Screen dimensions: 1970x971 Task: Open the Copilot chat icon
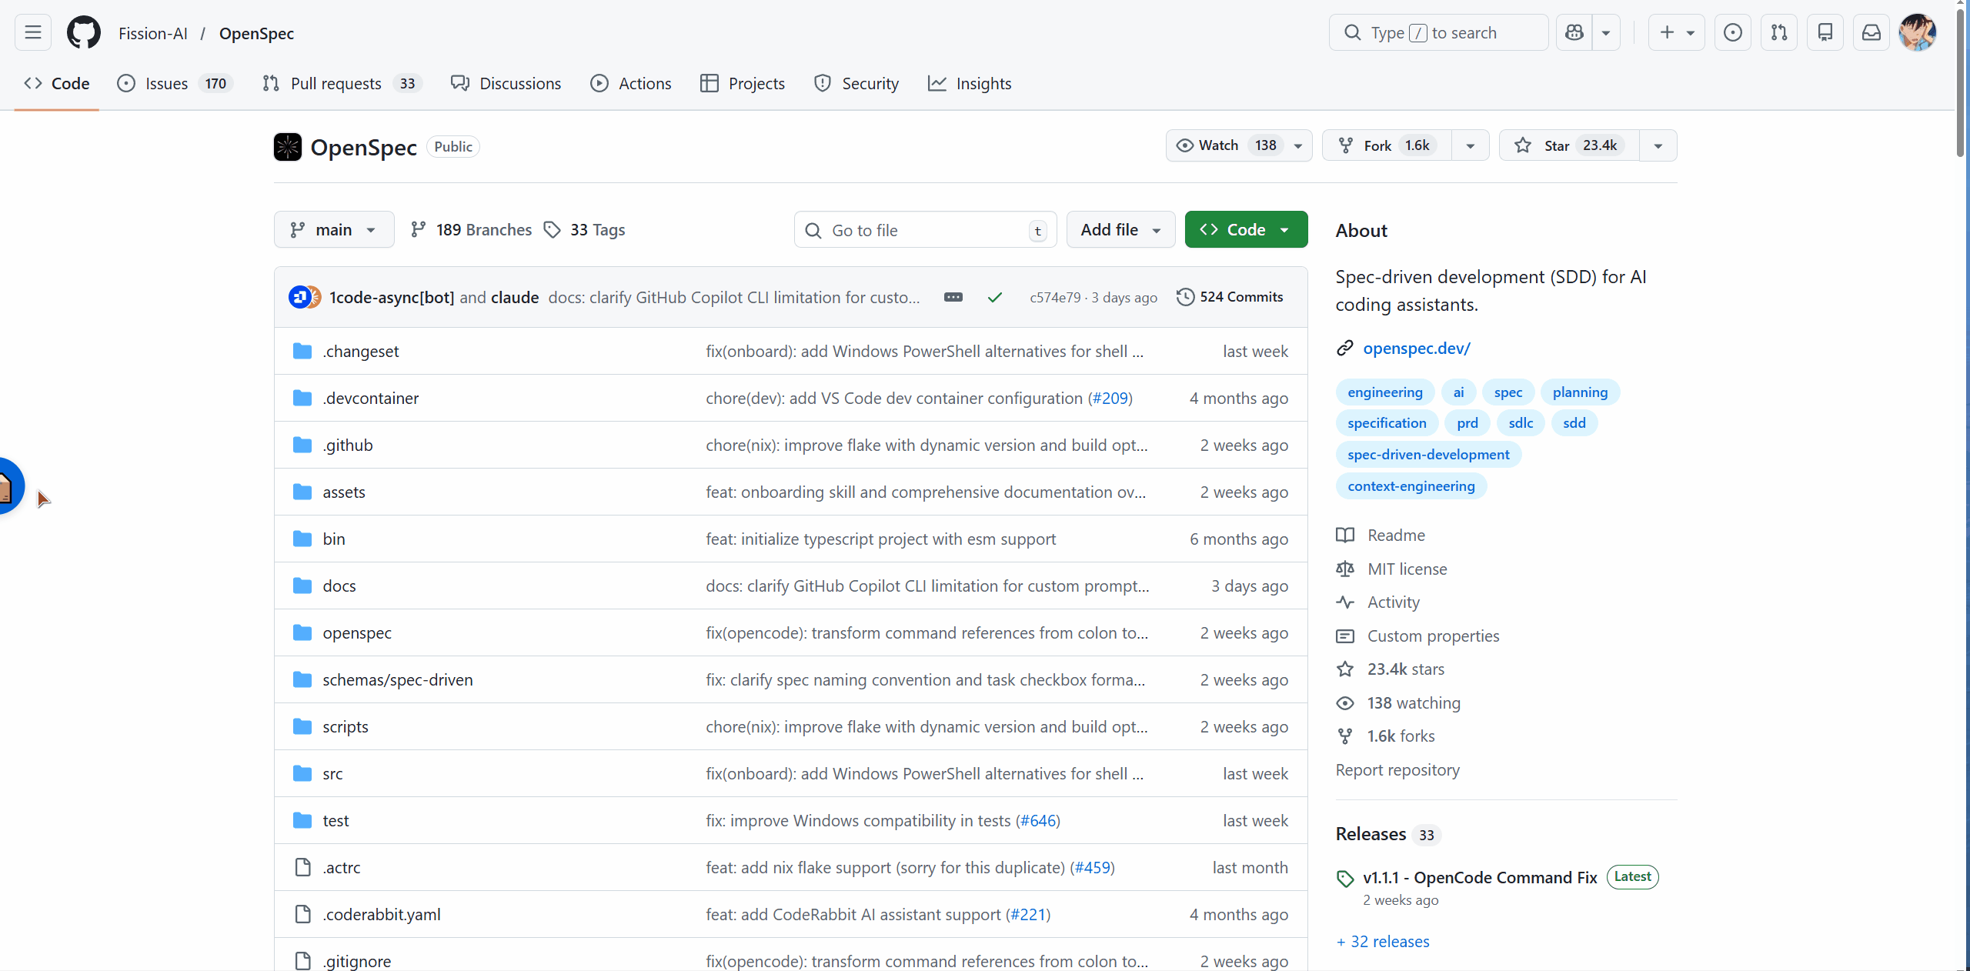coord(1574,33)
